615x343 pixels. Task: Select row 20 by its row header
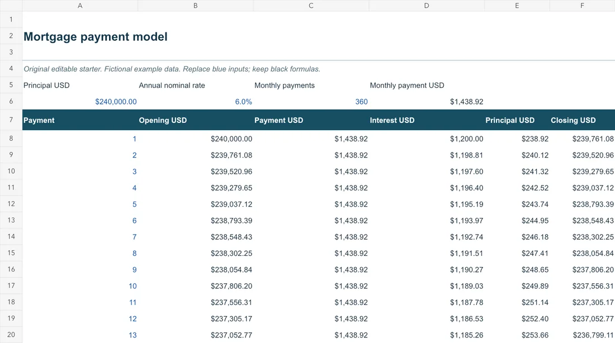11,335
